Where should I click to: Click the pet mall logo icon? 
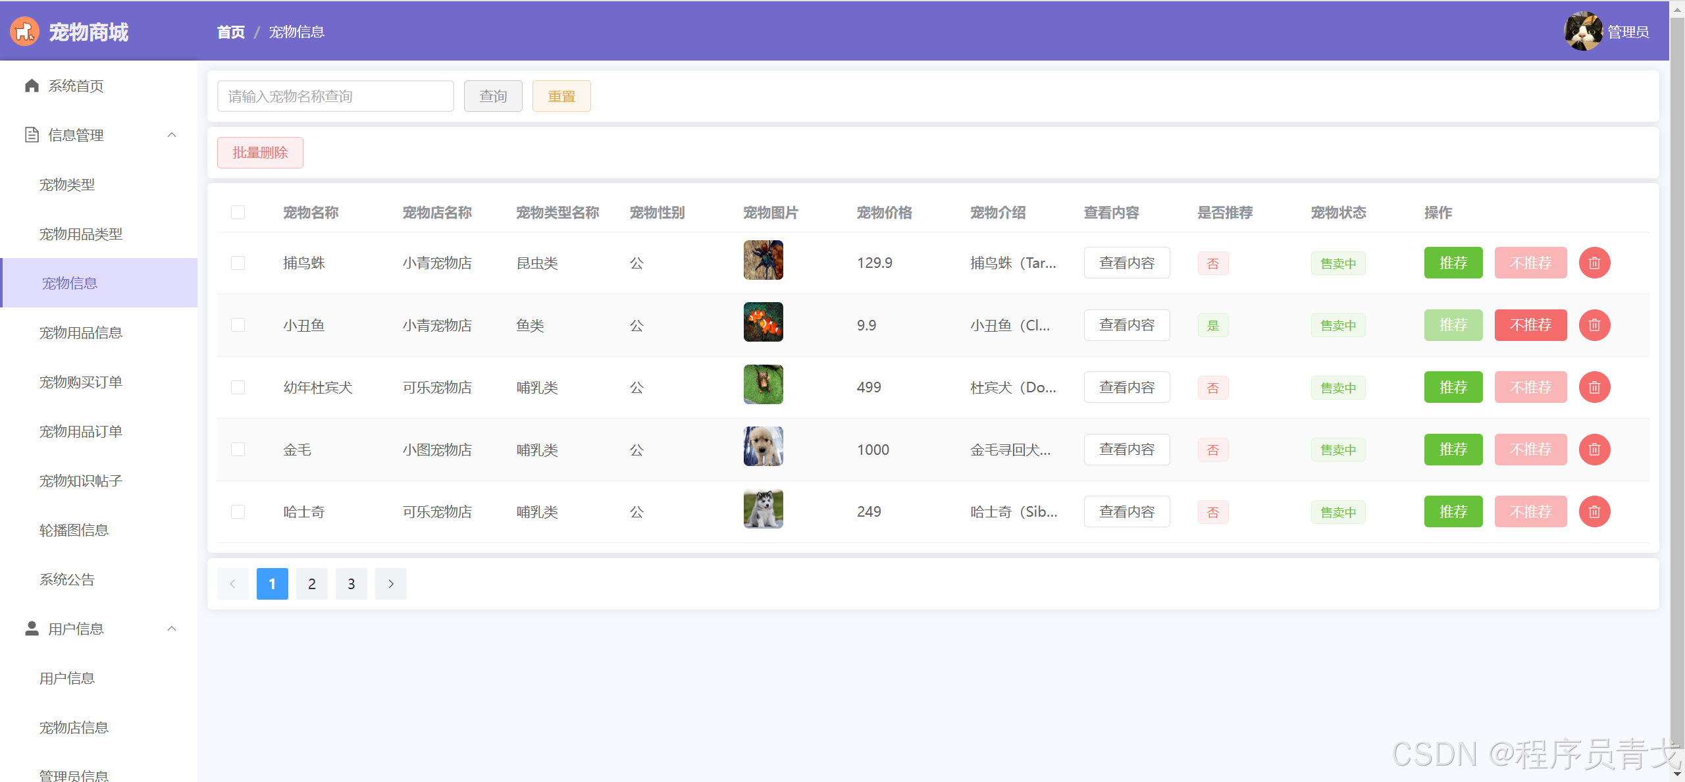click(x=24, y=32)
